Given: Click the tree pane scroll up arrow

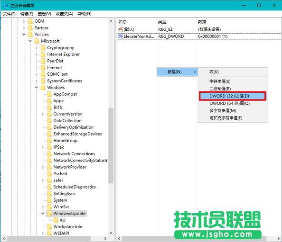Looking at the screenshot, I should point(111,21).
